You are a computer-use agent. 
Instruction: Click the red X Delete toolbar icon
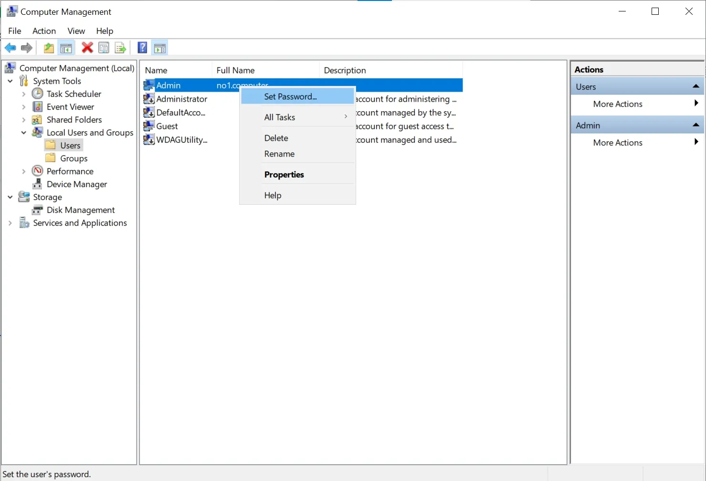87,48
